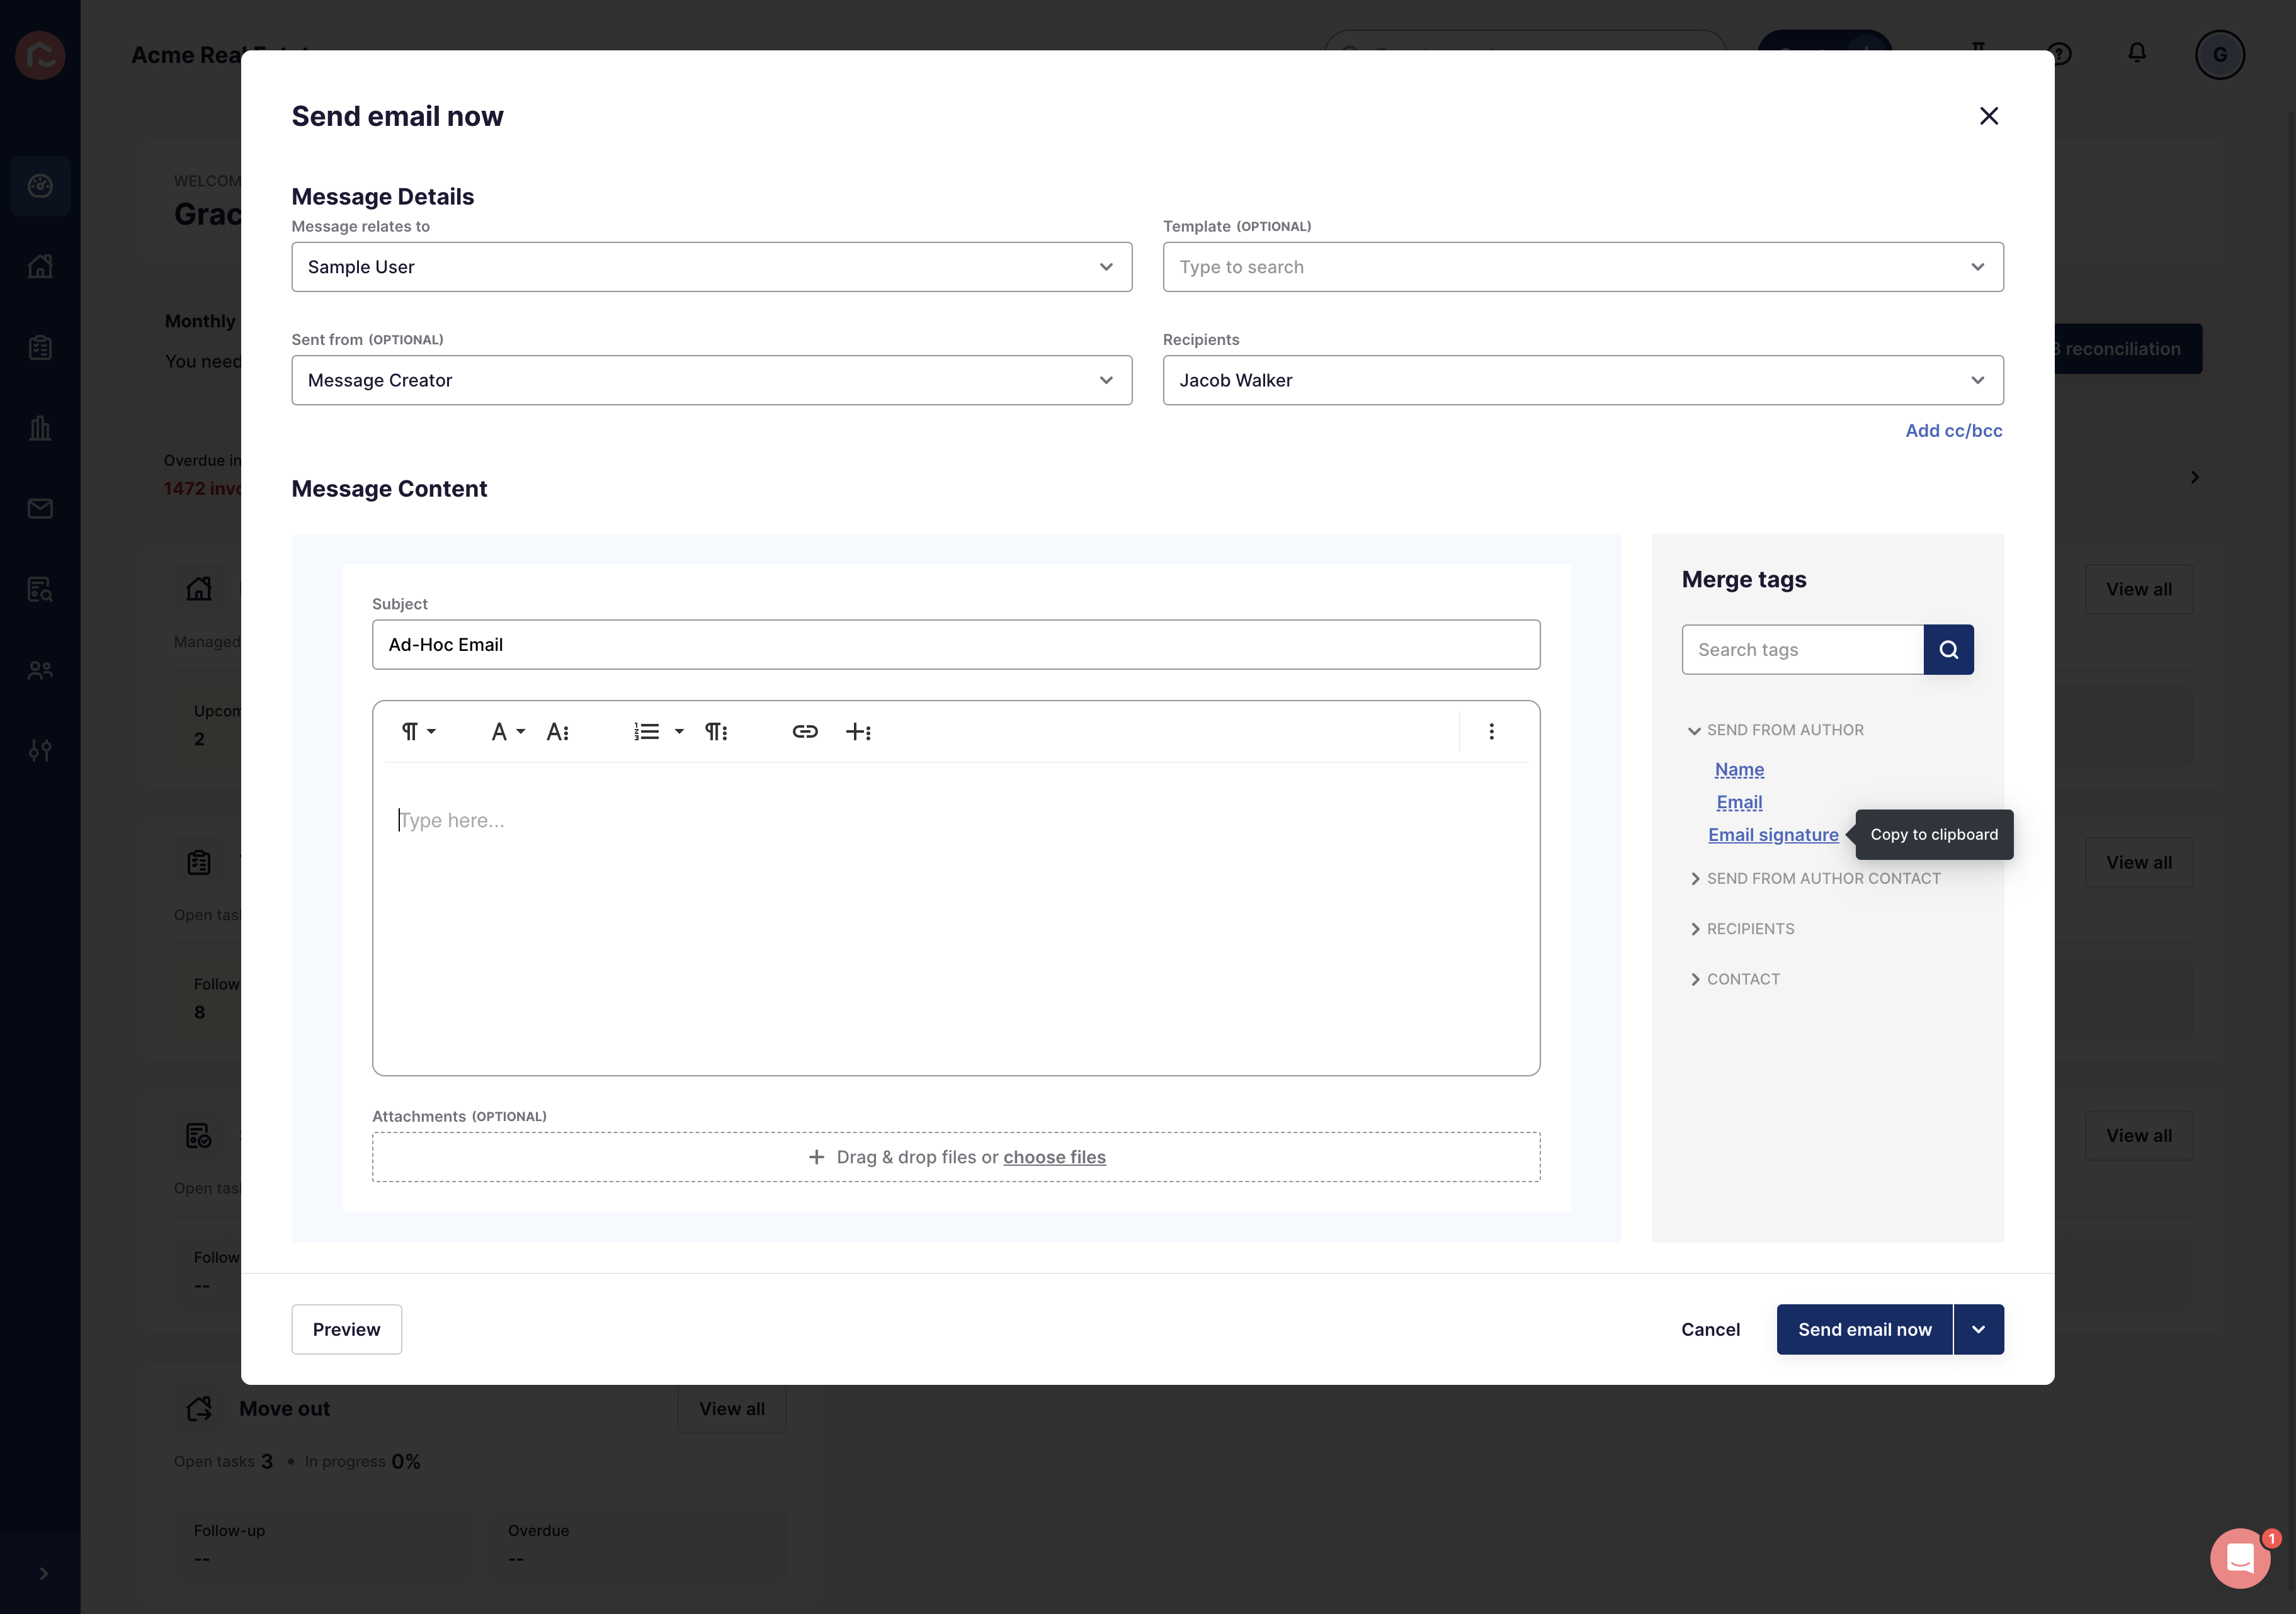This screenshot has height=1614, width=2296.
Task: Open the search-list sidebar icon
Action: point(40,590)
